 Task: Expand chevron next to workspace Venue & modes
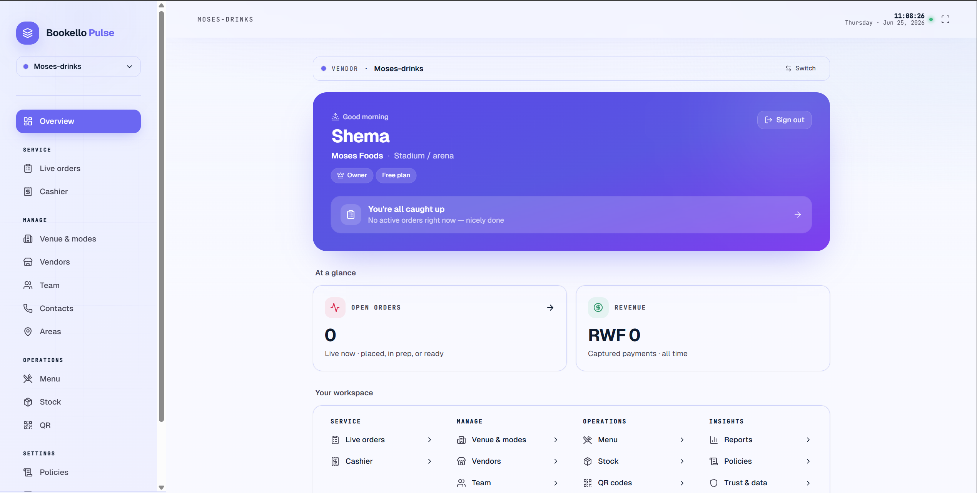click(556, 440)
